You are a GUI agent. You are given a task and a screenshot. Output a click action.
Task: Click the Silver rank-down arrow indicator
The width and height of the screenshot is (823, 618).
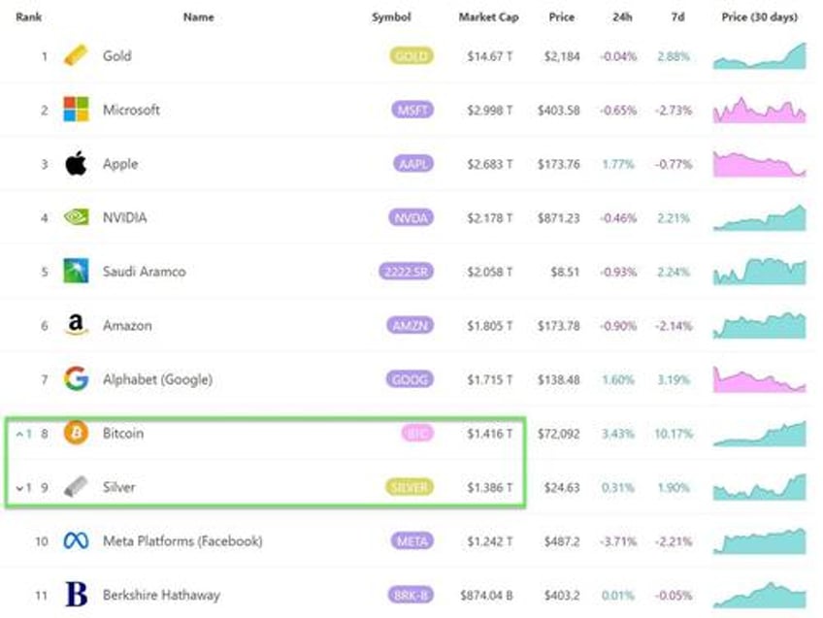23,487
